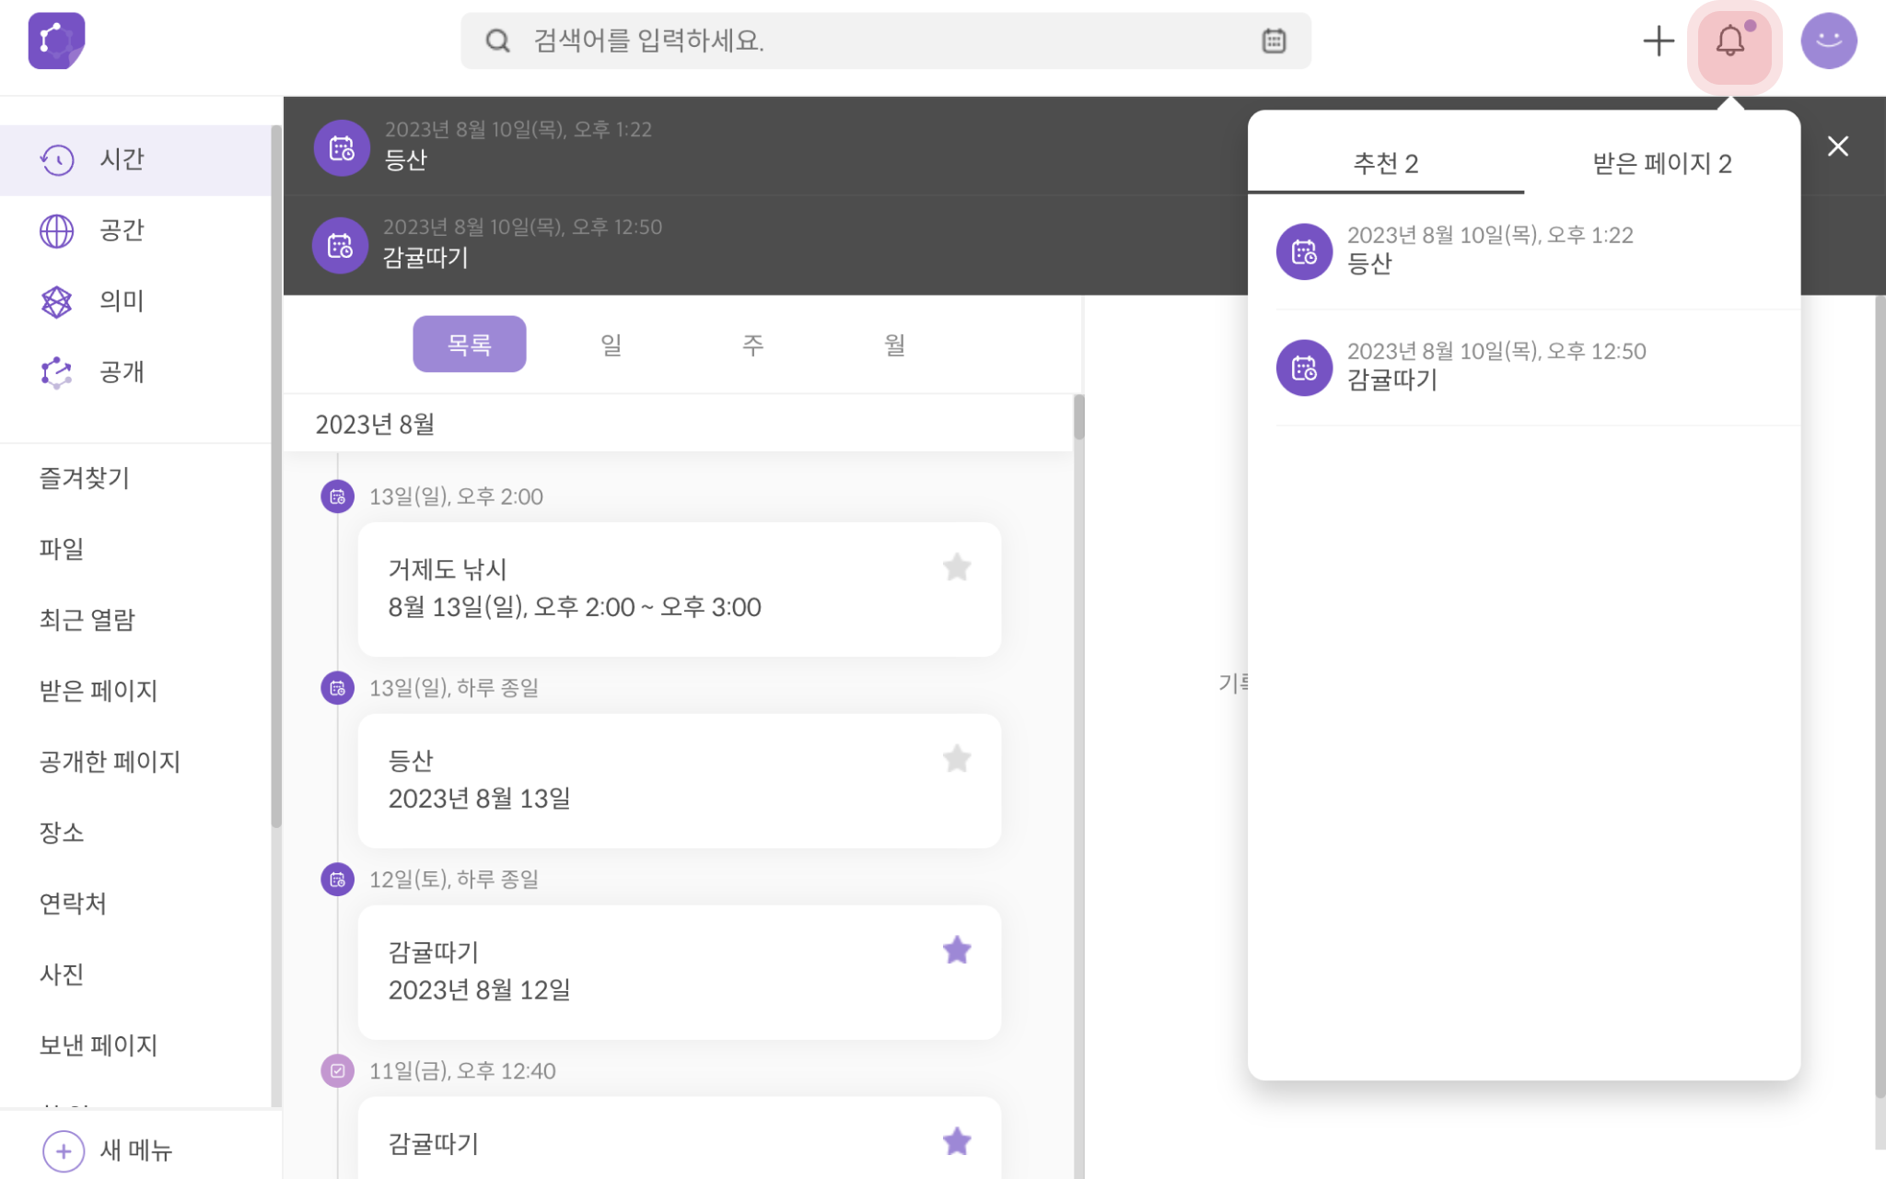Open 장소 in the sidebar
This screenshot has width=1886, height=1179.
click(62, 833)
